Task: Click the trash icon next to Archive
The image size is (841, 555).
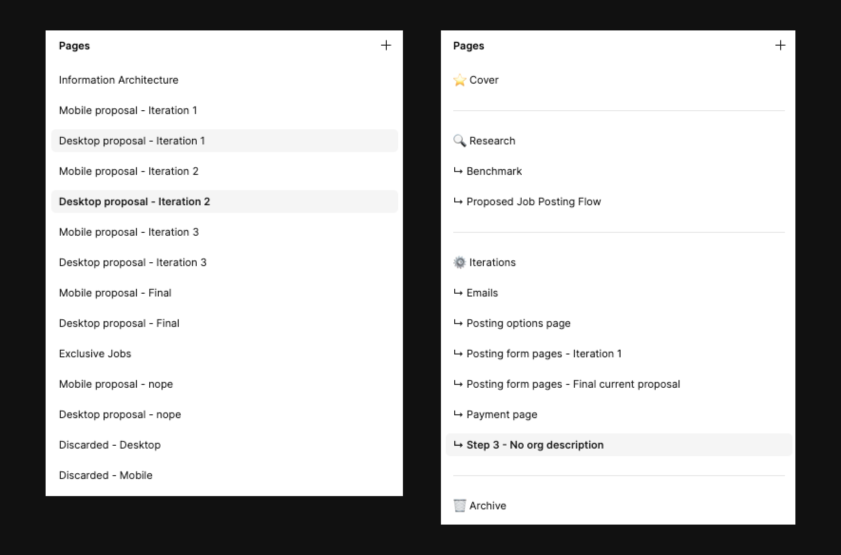Action: pyautogui.click(x=459, y=505)
